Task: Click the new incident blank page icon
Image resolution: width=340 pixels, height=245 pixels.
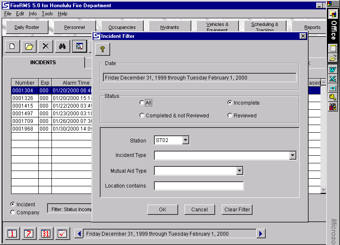Action: point(12,46)
